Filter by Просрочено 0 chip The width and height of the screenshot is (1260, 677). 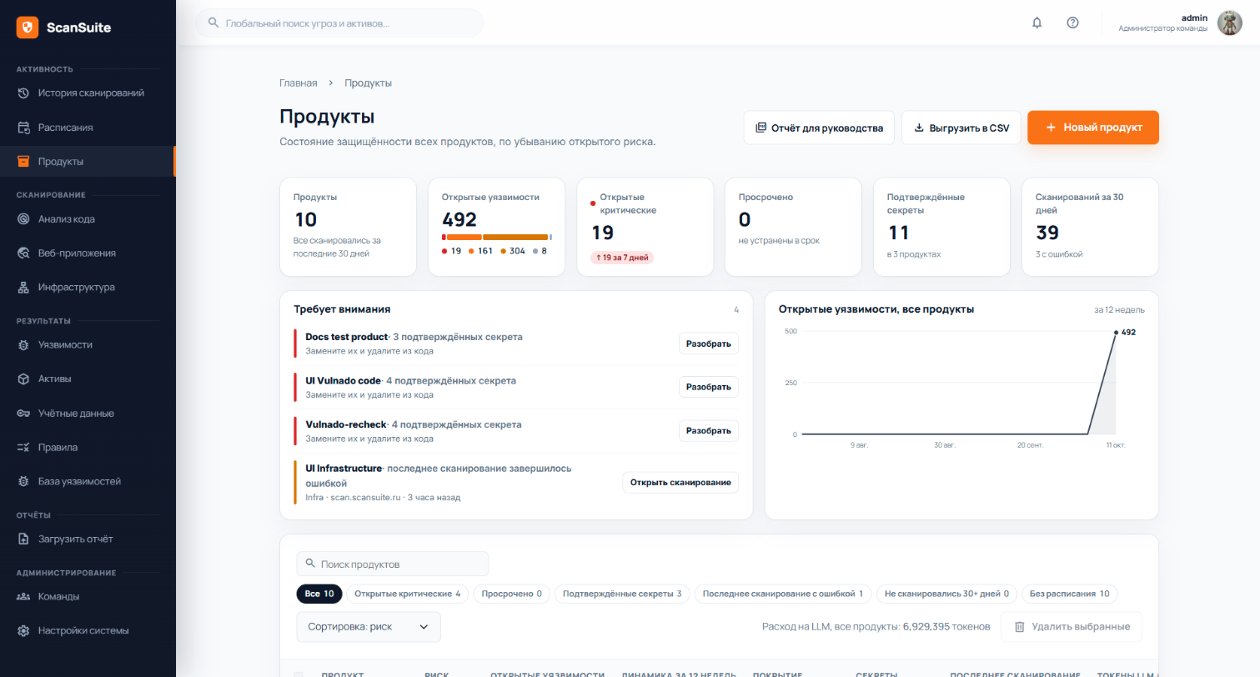click(x=512, y=594)
